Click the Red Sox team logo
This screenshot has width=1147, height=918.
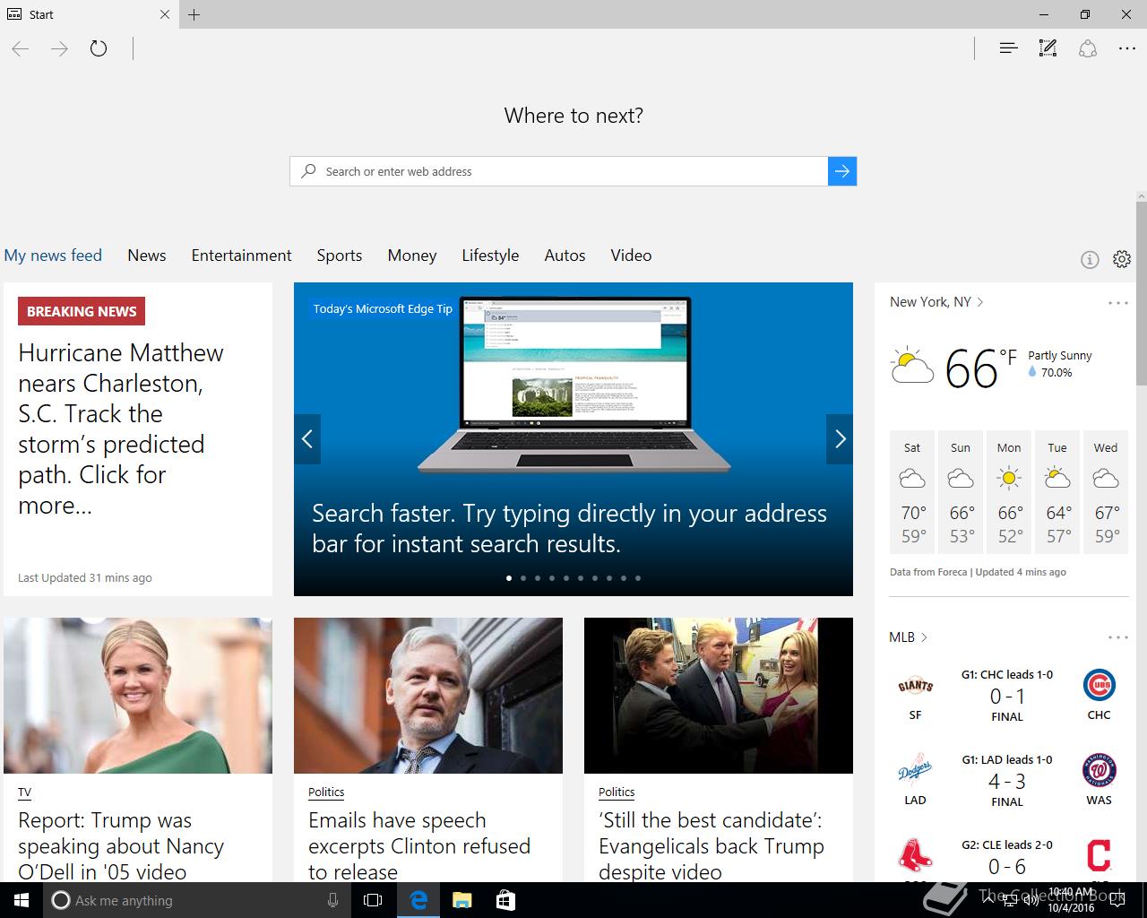[915, 856]
